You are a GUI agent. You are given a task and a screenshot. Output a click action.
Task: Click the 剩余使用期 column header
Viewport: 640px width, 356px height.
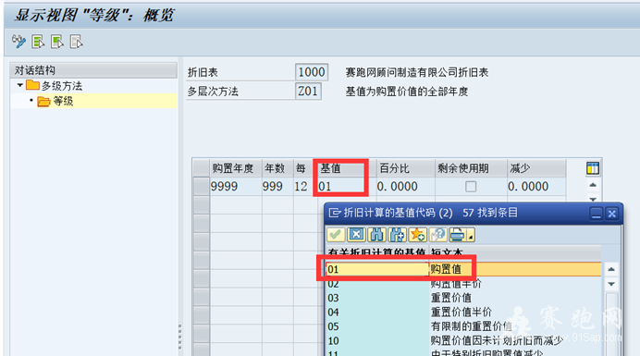[471, 168]
